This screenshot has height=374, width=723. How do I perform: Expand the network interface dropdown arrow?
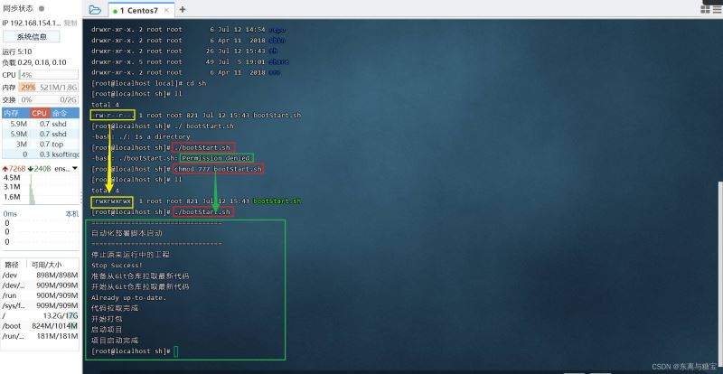(x=75, y=168)
